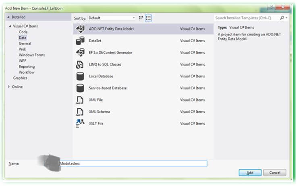The image size is (303, 186).
Task: Click the Add button
Action: pos(250,172)
